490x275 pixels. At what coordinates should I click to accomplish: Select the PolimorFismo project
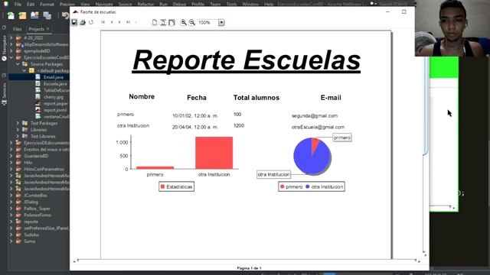click(38, 215)
